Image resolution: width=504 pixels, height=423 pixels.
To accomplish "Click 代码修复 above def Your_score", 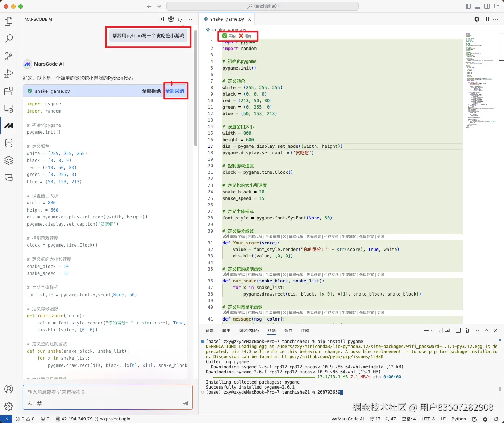I will tap(314, 236).
